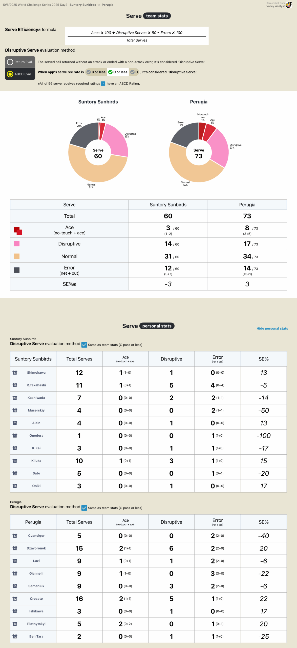
Task: Choose the 'C or less' rating option
Action: click(118, 72)
